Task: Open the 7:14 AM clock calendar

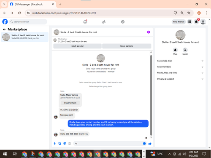Action: pyautogui.click(x=193, y=154)
